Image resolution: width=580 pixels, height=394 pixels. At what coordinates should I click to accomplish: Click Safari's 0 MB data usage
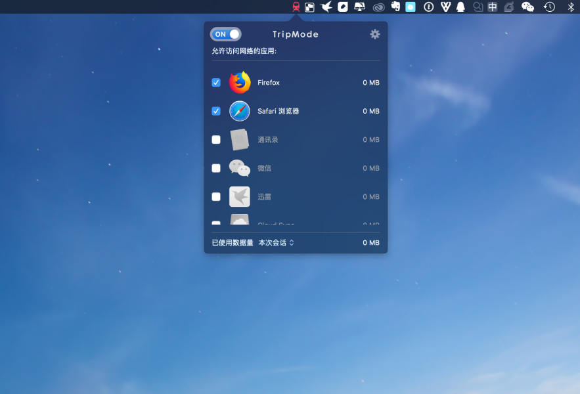click(x=371, y=111)
